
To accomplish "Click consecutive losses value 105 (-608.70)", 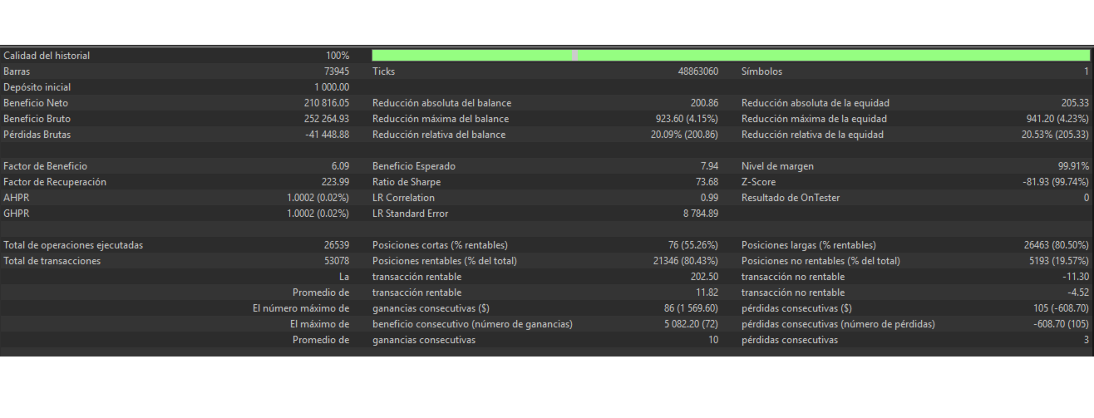I will click(x=1057, y=308).
